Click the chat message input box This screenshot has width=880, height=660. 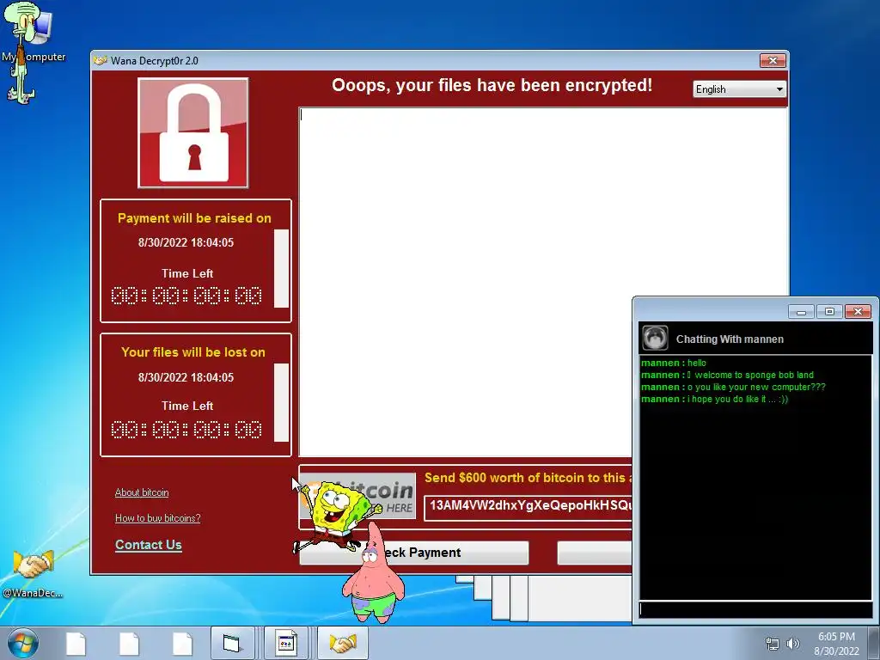click(755, 610)
